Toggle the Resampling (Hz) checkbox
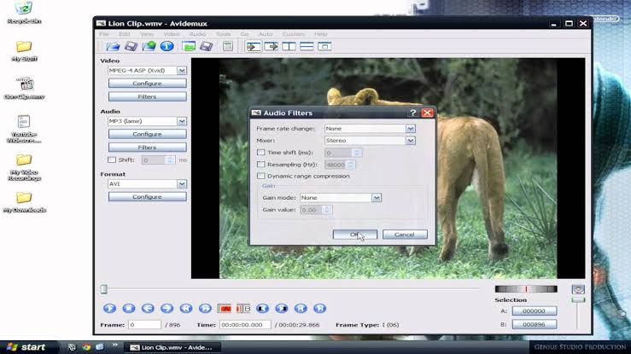The height and width of the screenshot is (354, 631). coord(261,164)
